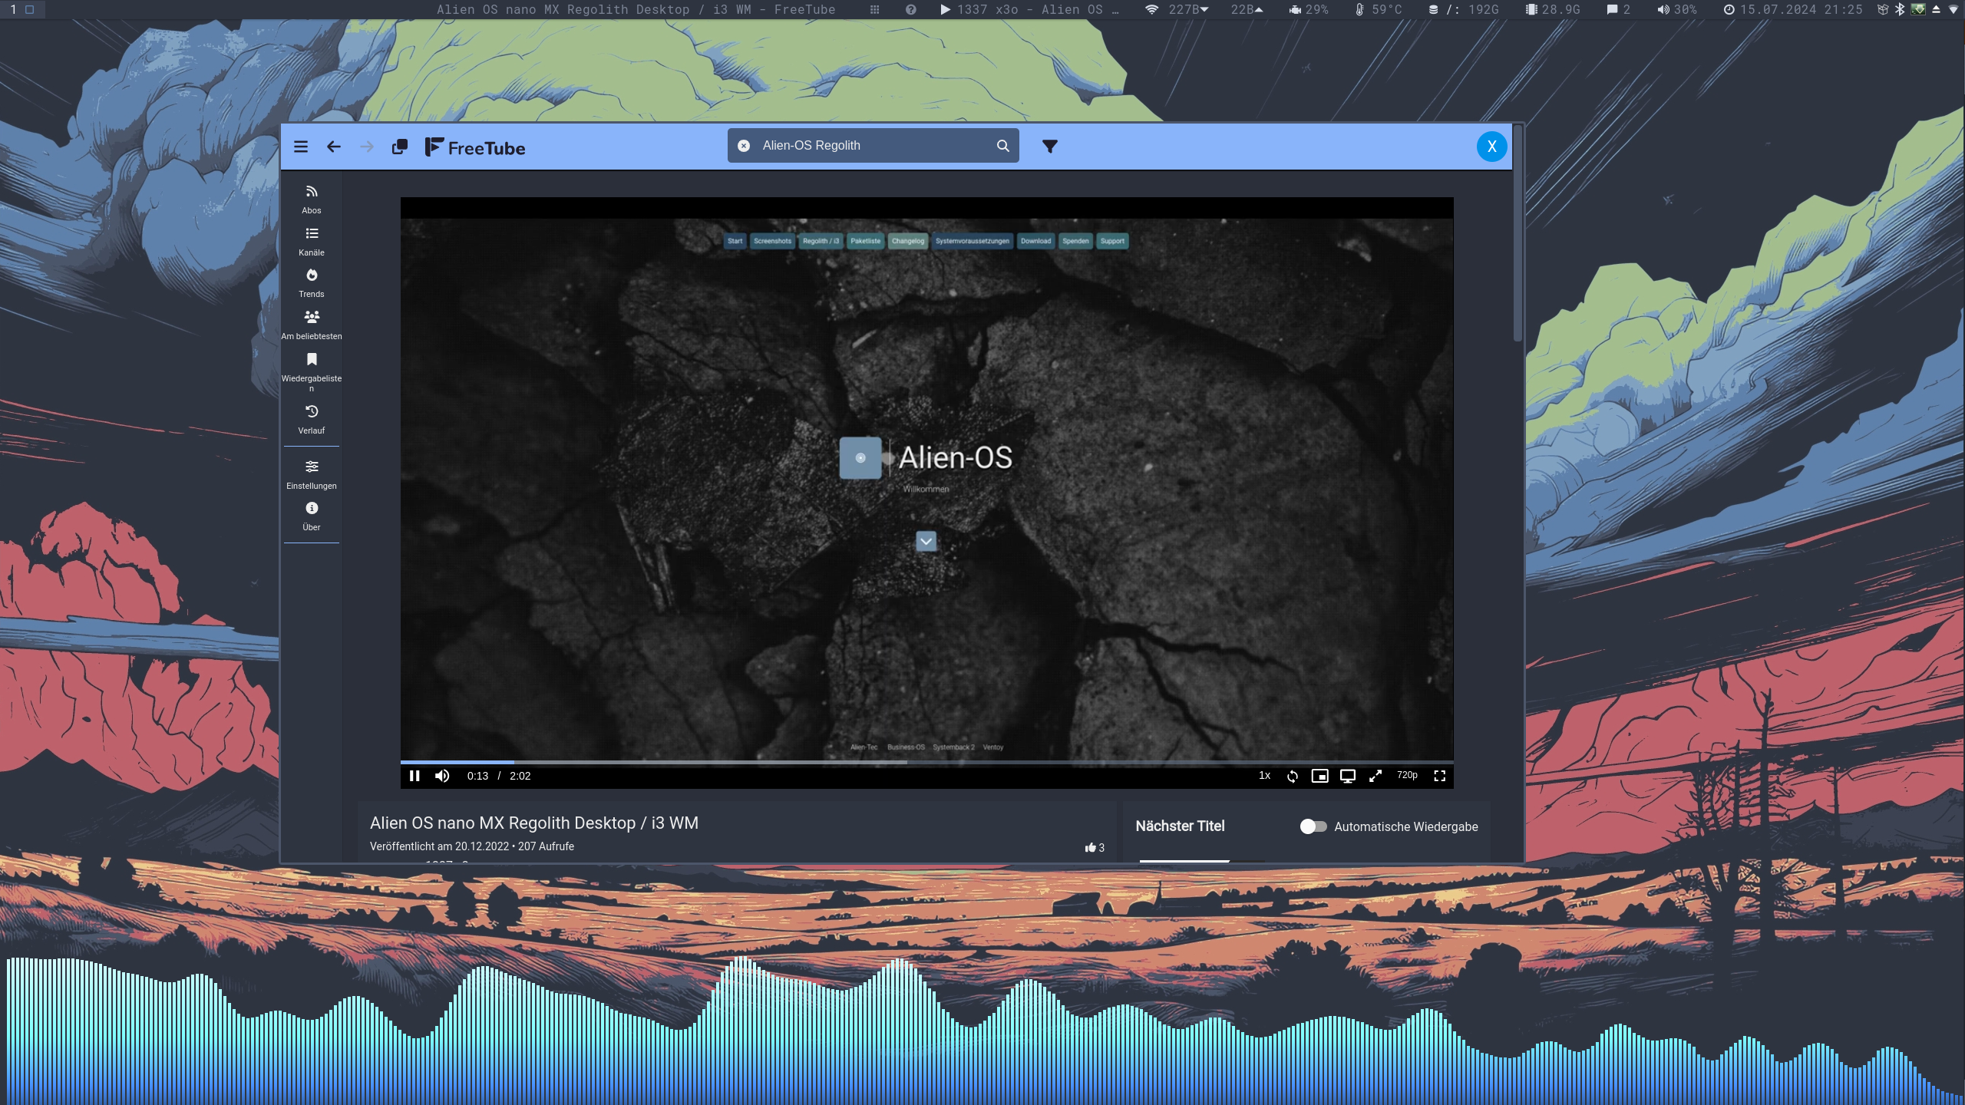This screenshot has width=1965, height=1105.
Task: Click the Nächster Titel heading
Action: point(1180,826)
